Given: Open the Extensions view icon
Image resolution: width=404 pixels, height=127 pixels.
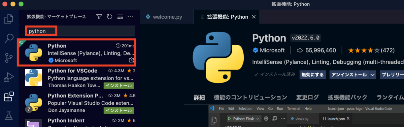Looking at the screenshot, I should [9, 97].
